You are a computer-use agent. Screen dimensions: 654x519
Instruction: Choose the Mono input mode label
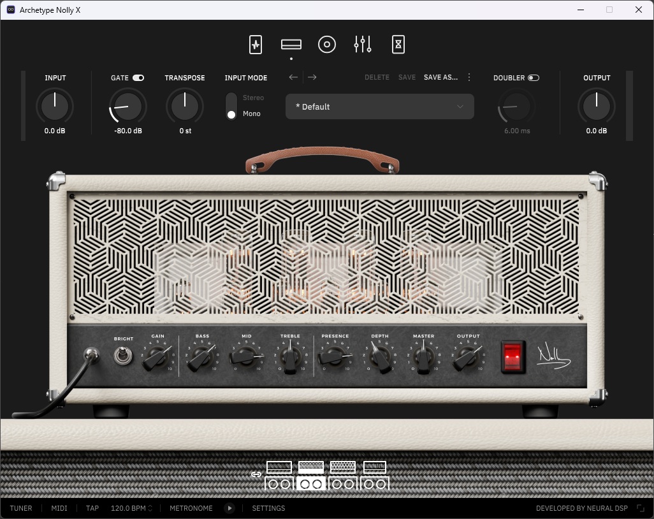tap(252, 113)
